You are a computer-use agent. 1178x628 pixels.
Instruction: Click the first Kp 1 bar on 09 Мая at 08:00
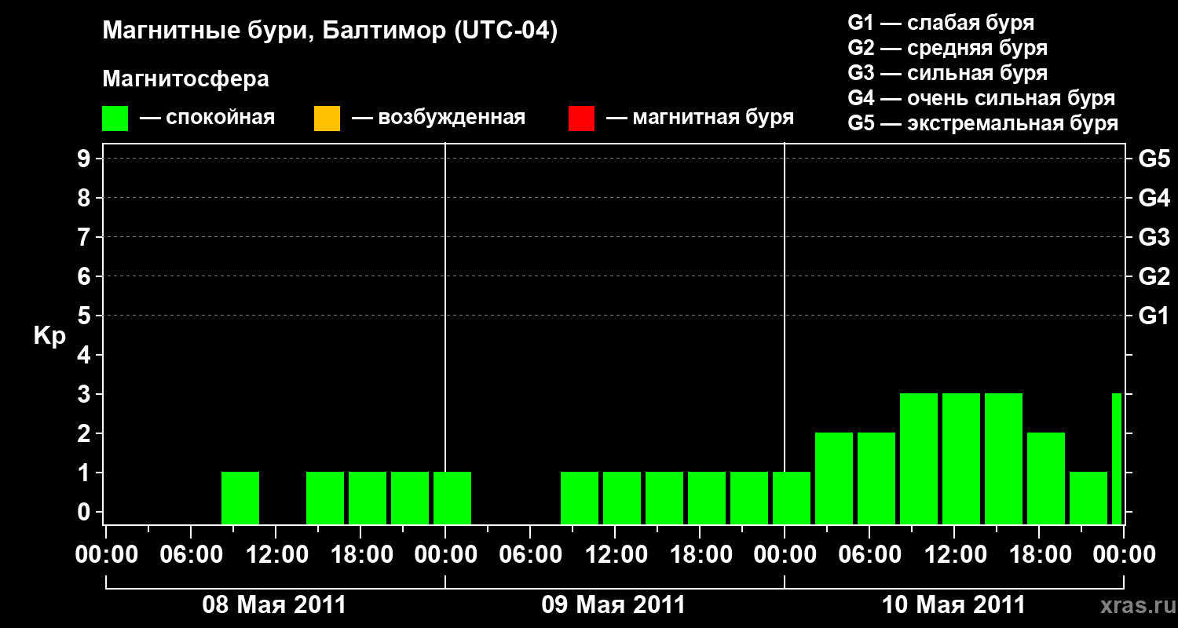pyautogui.click(x=580, y=498)
